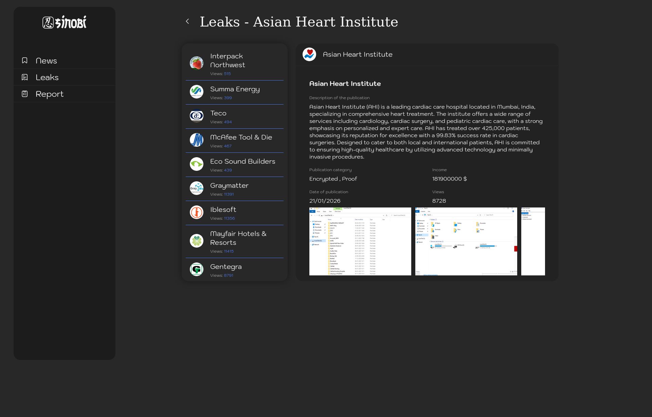The width and height of the screenshot is (652, 417).
Task: Open first file explorer screenshot thumbnail
Action: pos(360,241)
